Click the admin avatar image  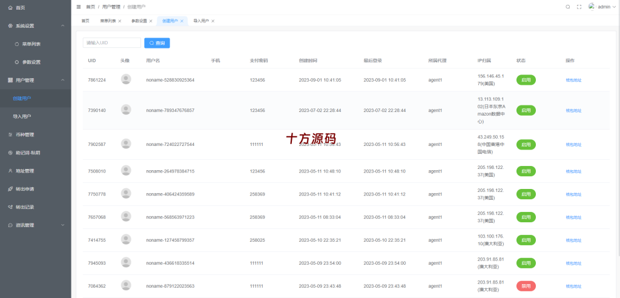[592, 6]
